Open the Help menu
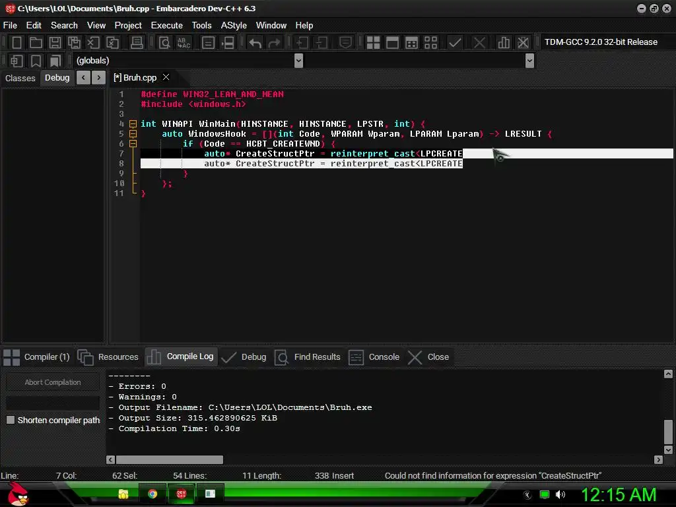The height and width of the screenshot is (507, 676). pos(304,26)
